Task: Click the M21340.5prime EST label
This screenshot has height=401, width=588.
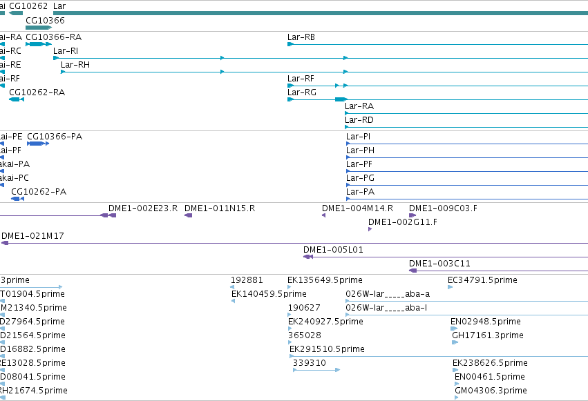Action: point(33,308)
